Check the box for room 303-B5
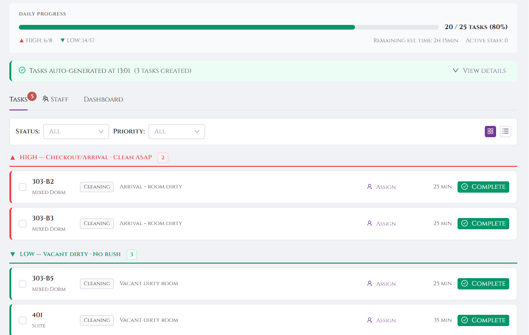The width and height of the screenshot is (529, 335). (23, 284)
